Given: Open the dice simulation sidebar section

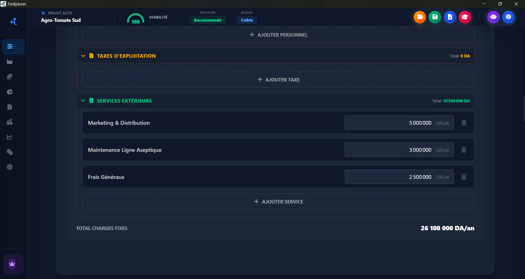Looking at the screenshot, I should coord(10,152).
